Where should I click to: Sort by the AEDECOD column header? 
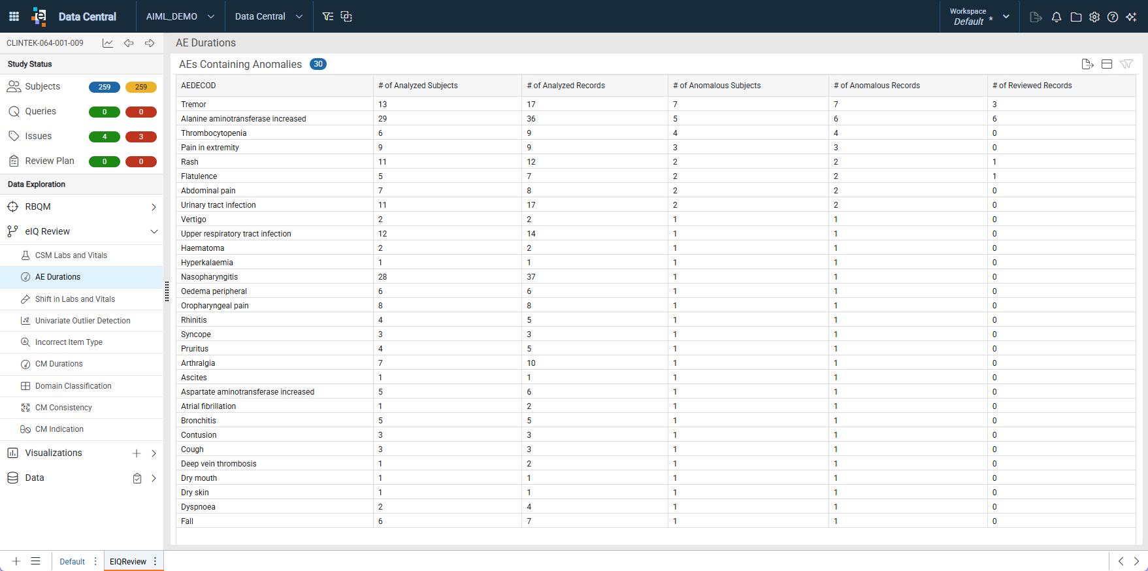coord(199,86)
